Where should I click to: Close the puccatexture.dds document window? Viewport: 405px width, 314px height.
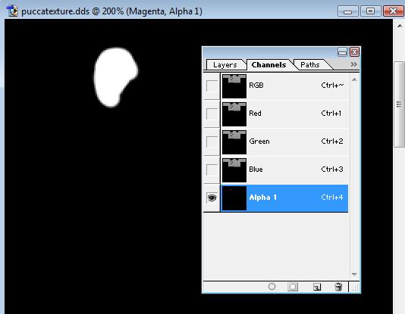click(x=393, y=11)
